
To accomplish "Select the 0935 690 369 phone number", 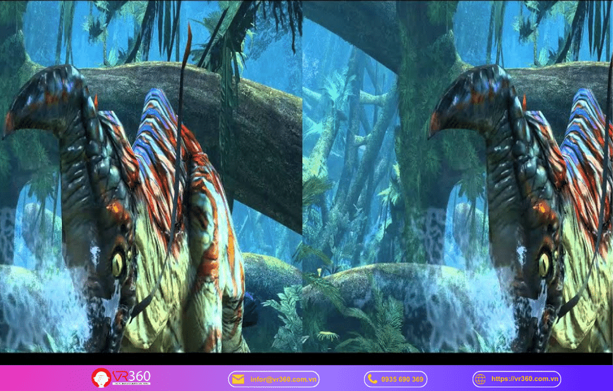I will [402, 379].
